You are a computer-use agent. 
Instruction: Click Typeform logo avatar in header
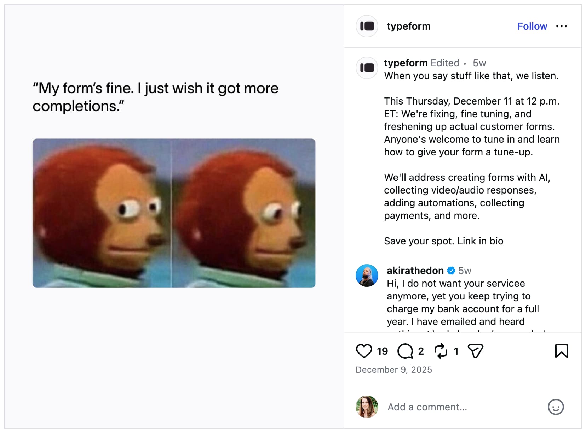click(x=367, y=26)
